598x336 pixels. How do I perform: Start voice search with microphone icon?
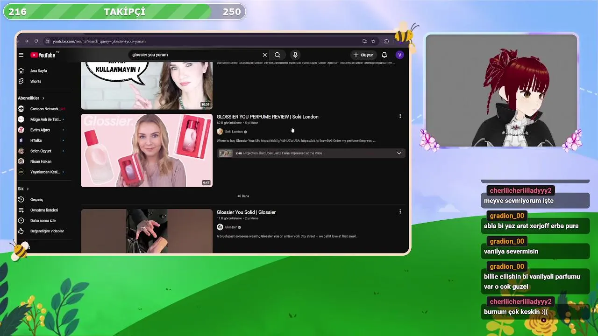[295, 55]
